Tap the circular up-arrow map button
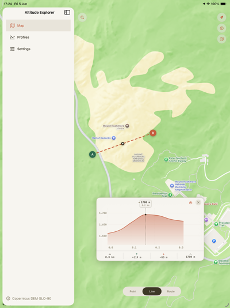Viewport: 230px width, 308px height. [221, 28]
